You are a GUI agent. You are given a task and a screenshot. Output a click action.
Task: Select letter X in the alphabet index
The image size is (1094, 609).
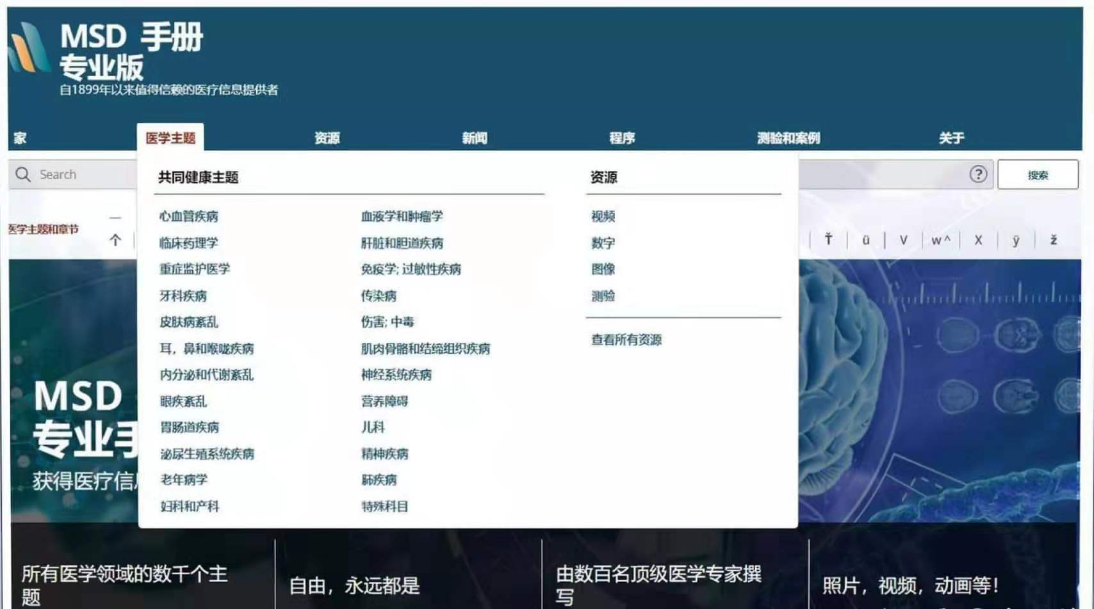(978, 240)
